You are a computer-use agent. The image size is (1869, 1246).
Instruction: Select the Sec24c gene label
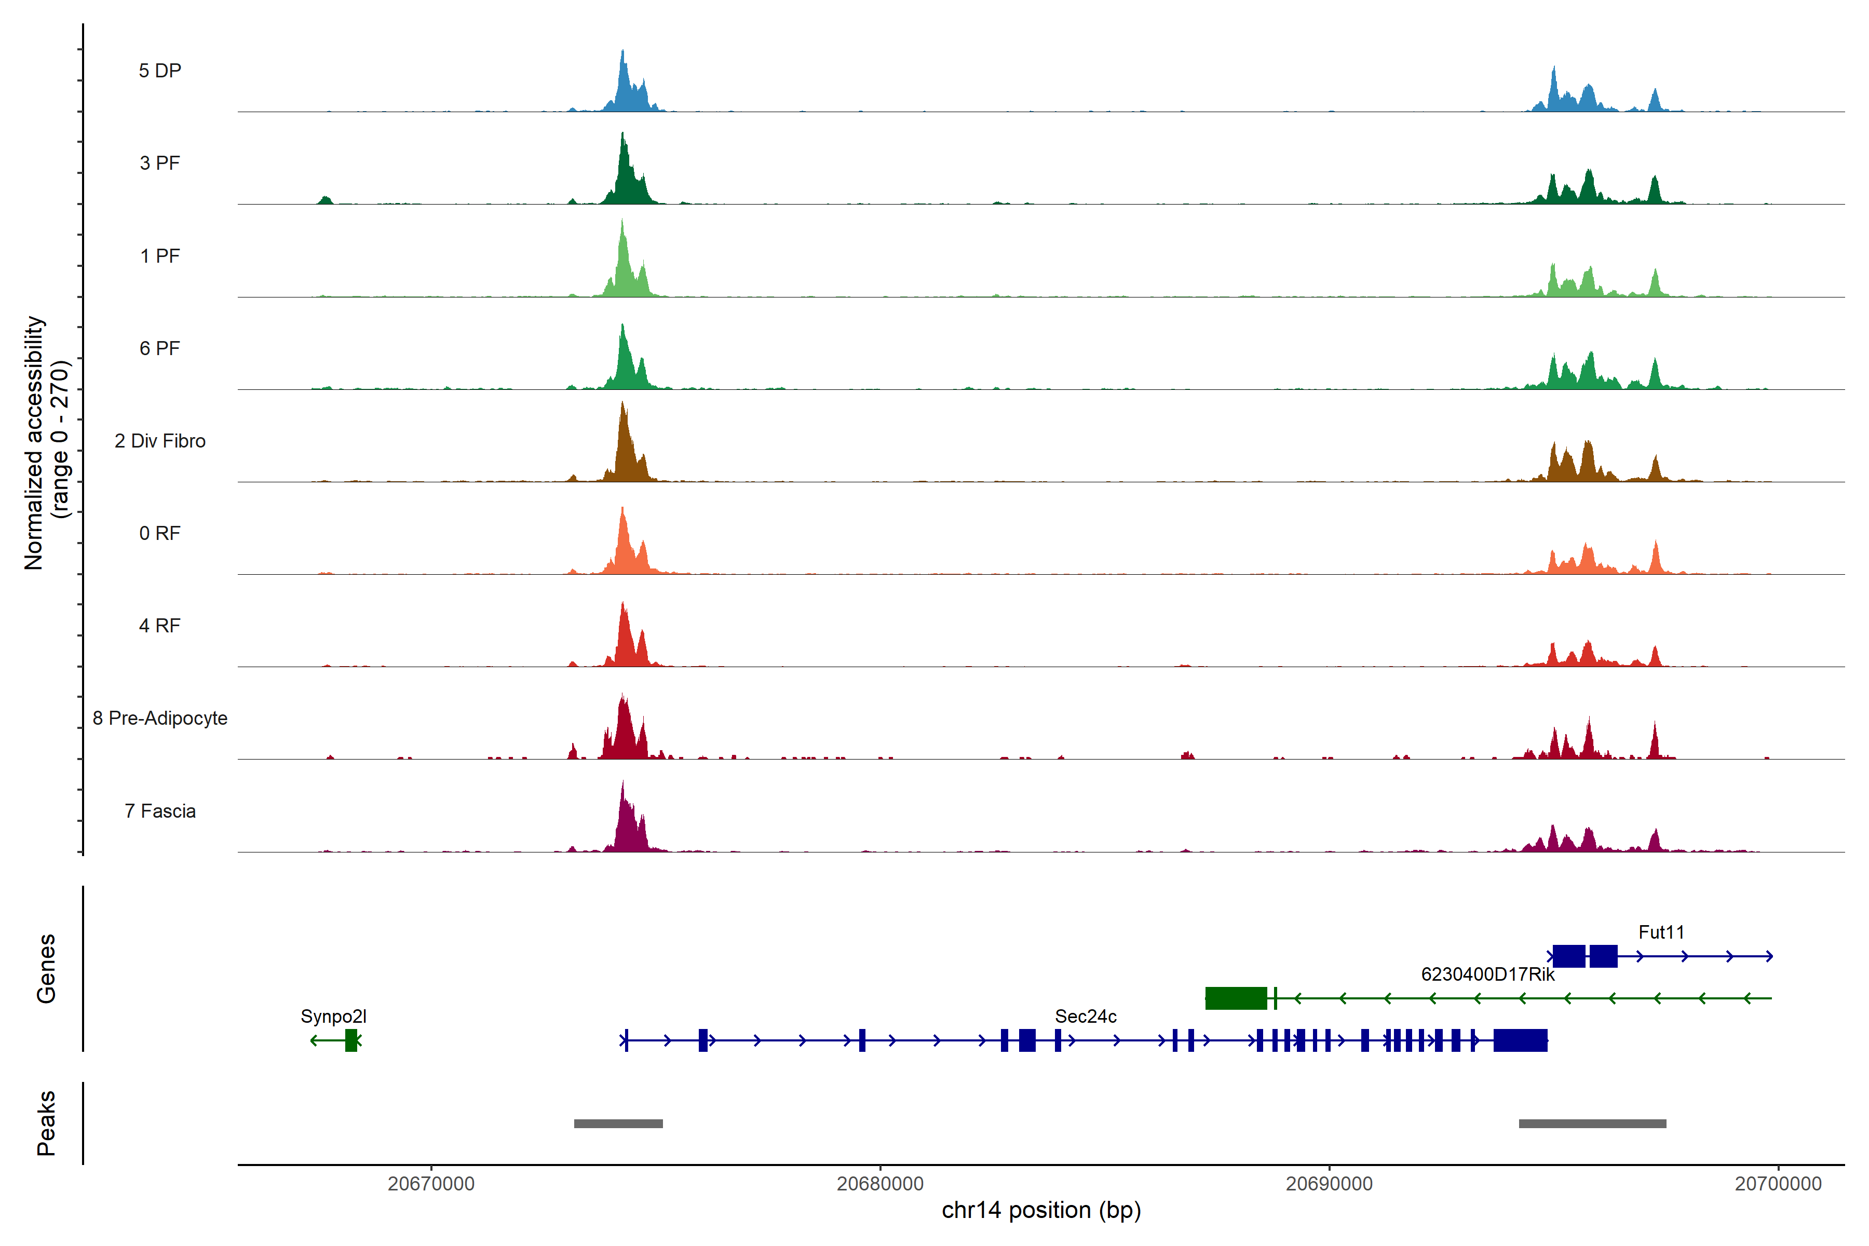(x=1086, y=1017)
